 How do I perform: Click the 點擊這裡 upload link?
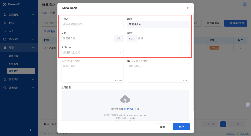pos(129,109)
